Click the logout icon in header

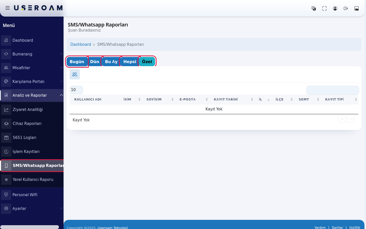coord(346,8)
